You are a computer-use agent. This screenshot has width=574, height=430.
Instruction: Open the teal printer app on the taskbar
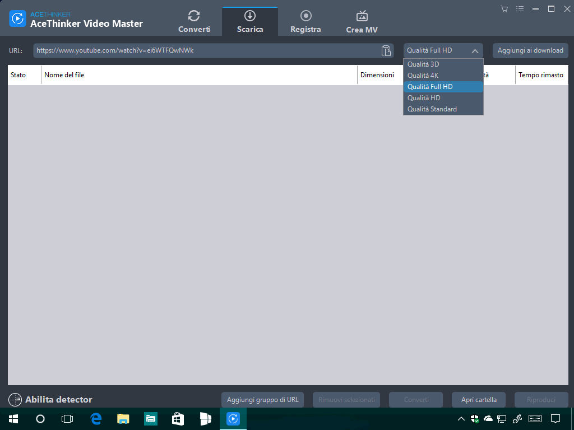(x=151, y=419)
